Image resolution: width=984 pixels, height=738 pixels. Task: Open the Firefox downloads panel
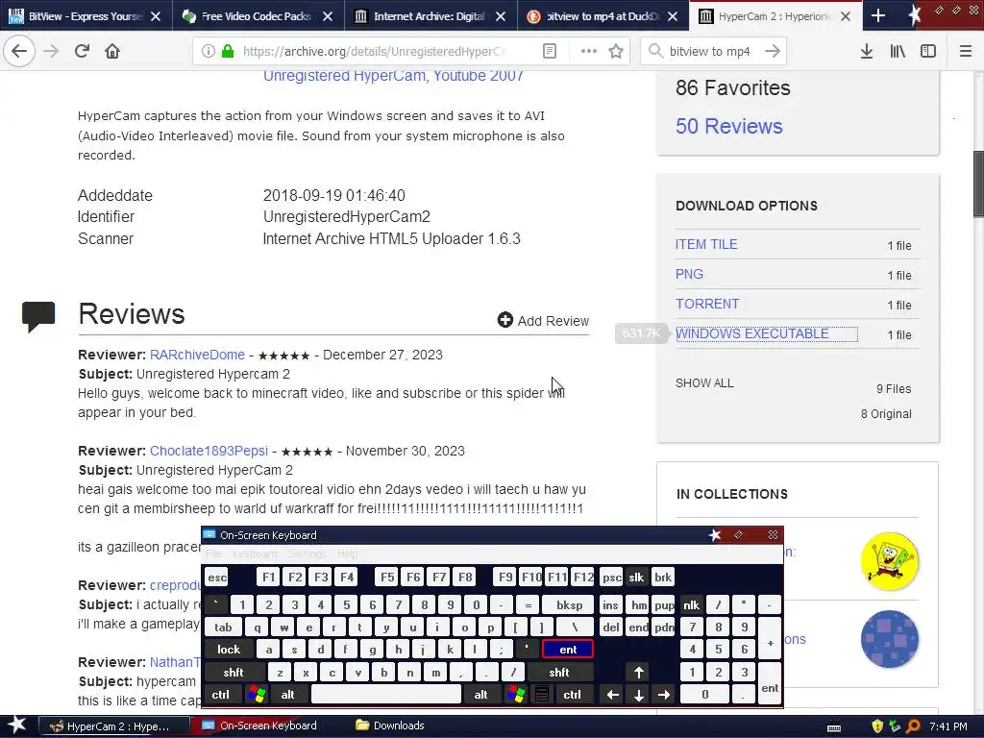[867, 51]
